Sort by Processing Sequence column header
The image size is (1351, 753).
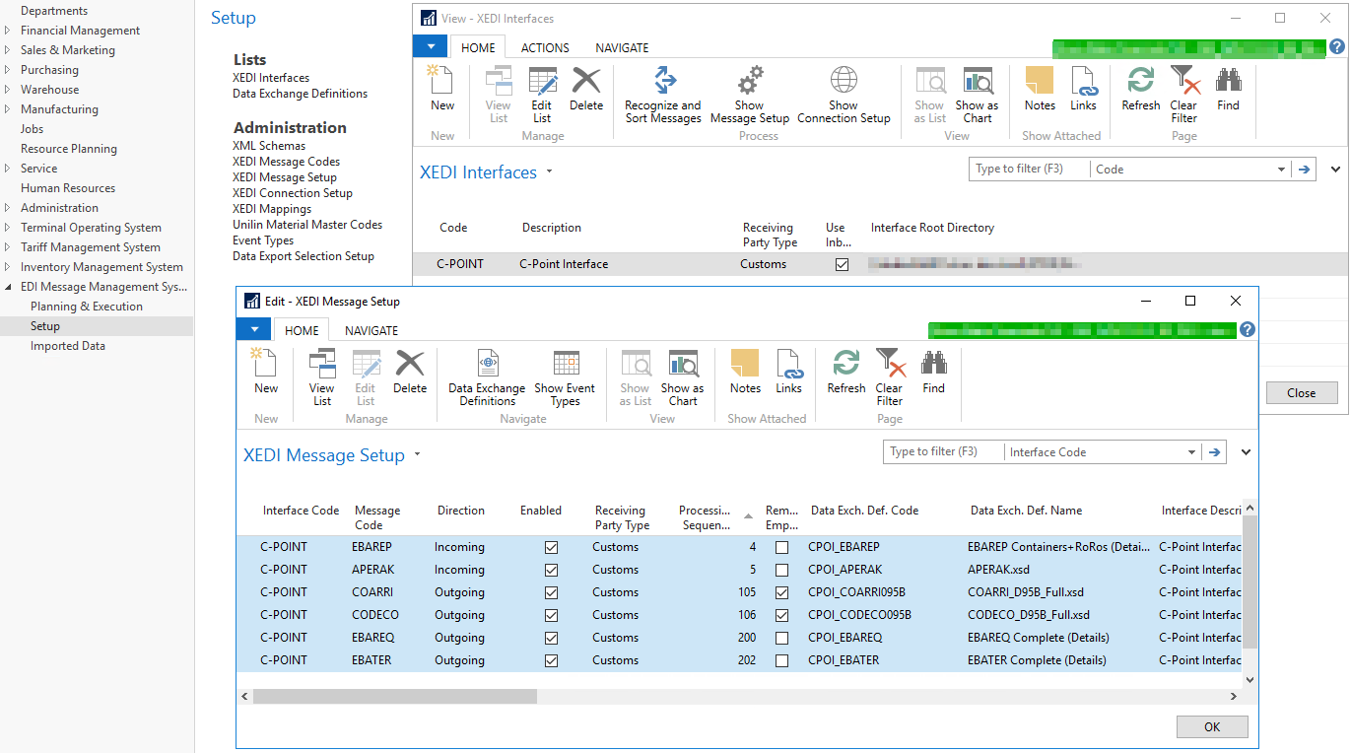[x=705, y=517]
